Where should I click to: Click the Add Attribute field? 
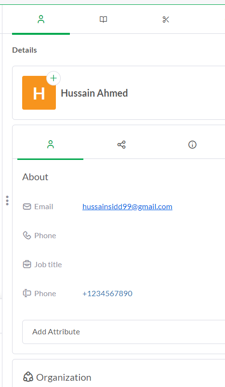pos(123,332)
